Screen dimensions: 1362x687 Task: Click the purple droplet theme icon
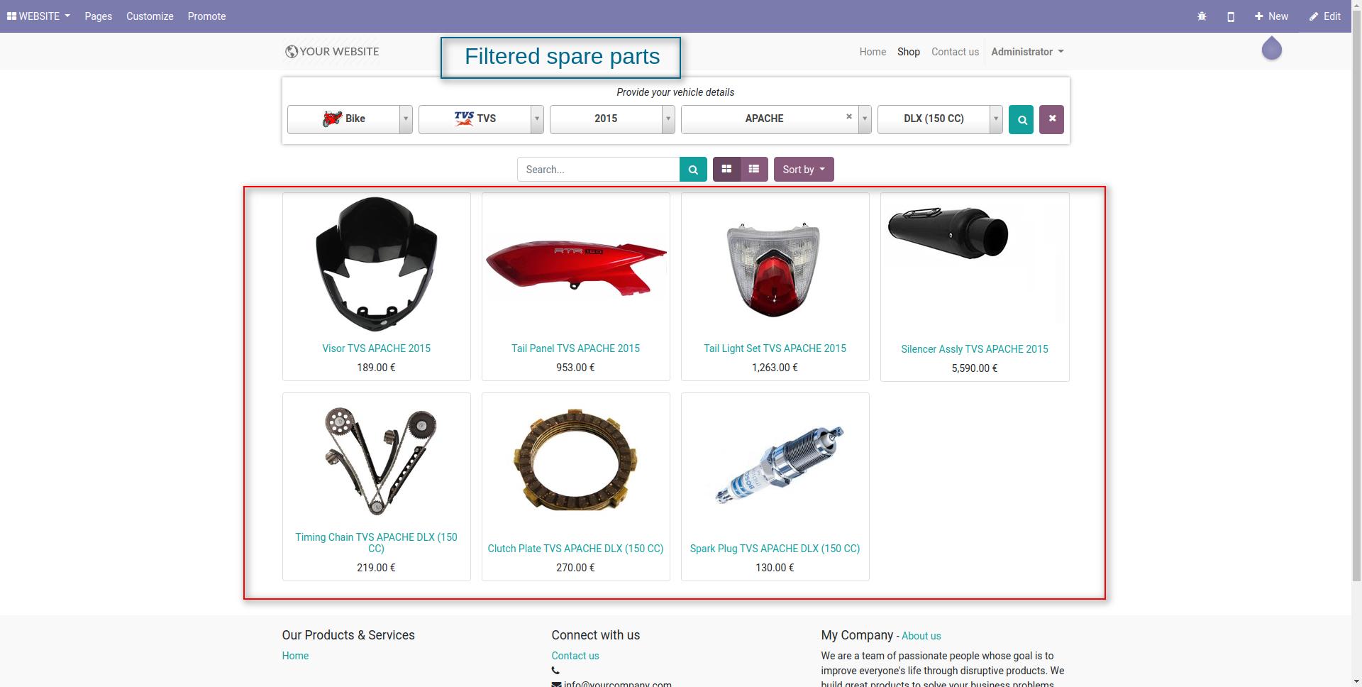tap(1272, 48)
